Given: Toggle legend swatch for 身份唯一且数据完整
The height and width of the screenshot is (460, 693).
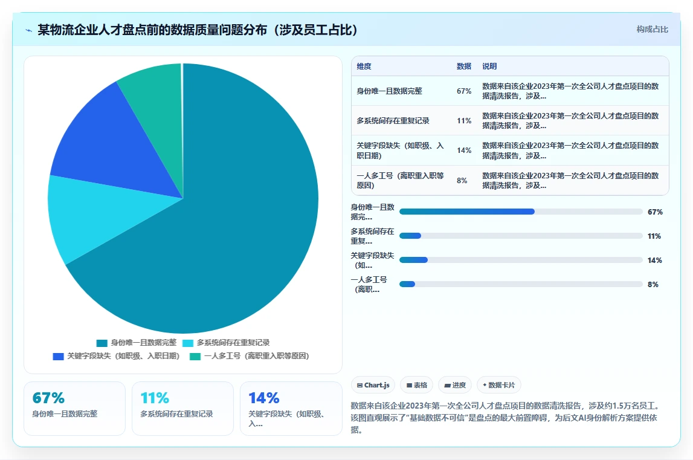Looking at the screenshot, I should tap(102, 343).
